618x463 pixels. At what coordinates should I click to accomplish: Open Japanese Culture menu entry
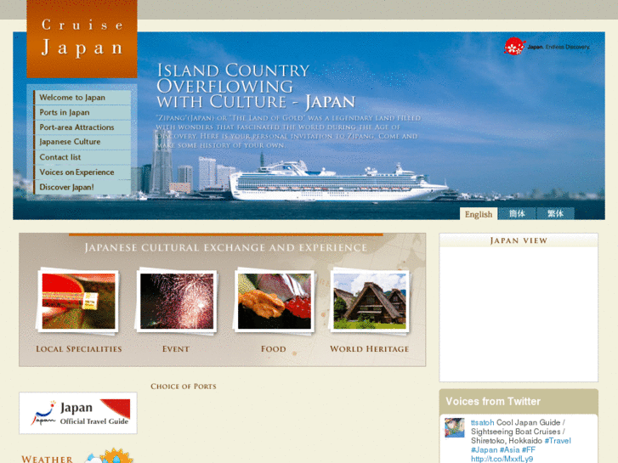click(82, 142)
